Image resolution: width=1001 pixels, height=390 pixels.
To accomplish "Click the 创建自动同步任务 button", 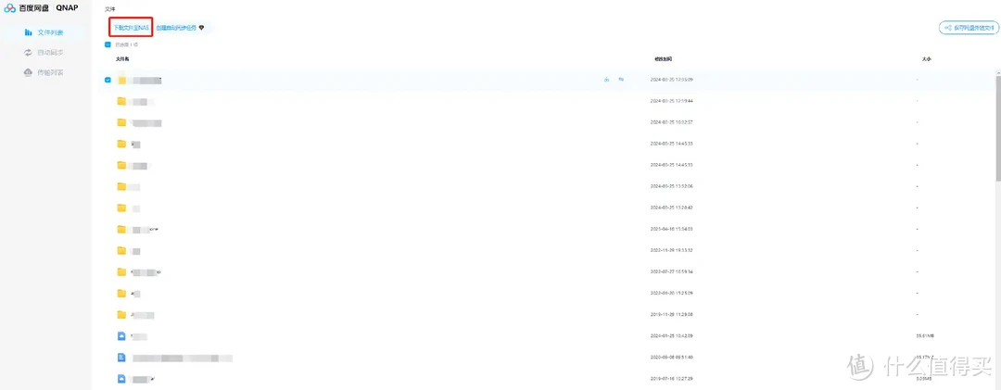I will tap(176, 28).
